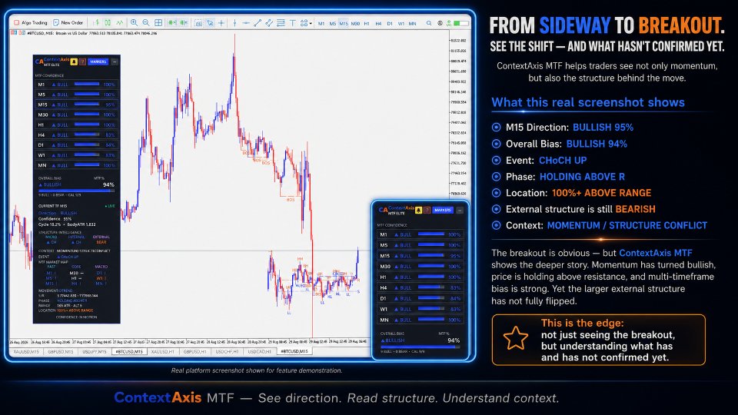Image resolution: width=738 pixels, height=415 pixels.
Task: Zoom in on the chart
Action: click(x=134, y=22)
